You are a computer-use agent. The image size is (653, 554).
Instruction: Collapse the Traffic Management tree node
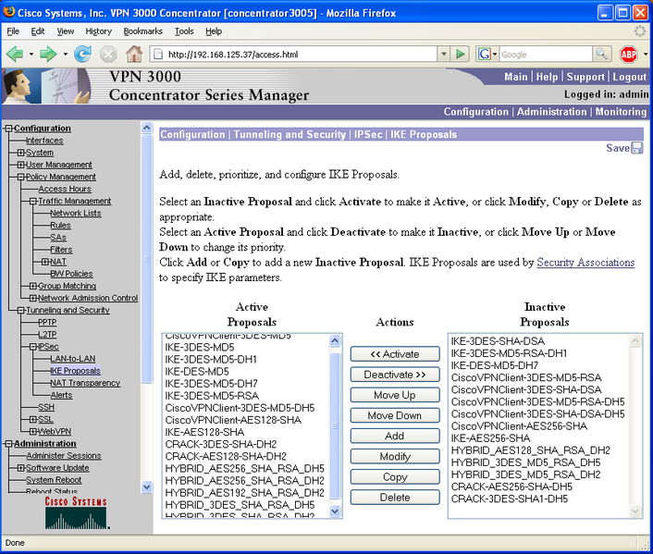33,202
